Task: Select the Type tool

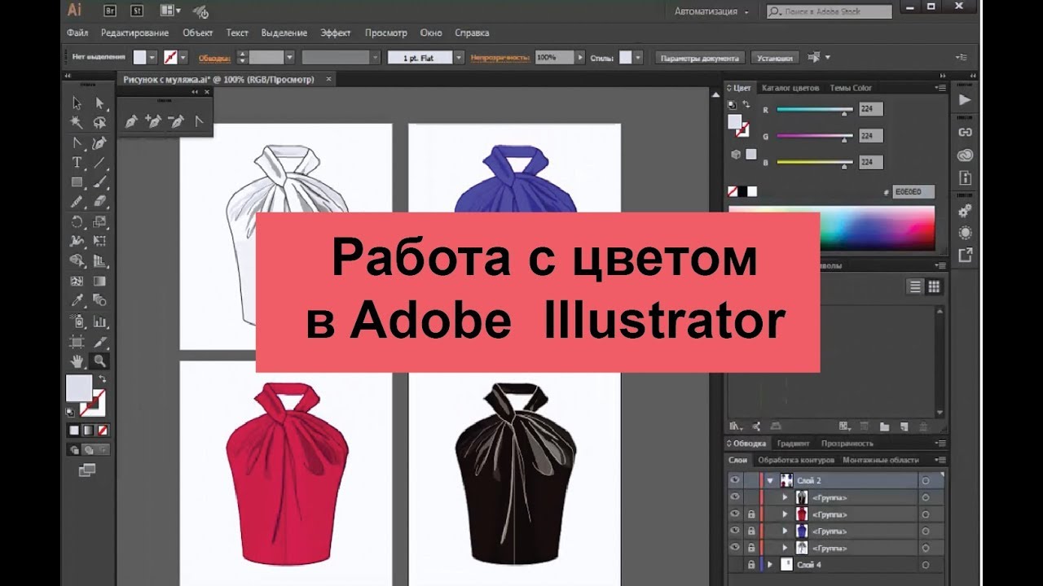Action: click(x=77, y=163)
